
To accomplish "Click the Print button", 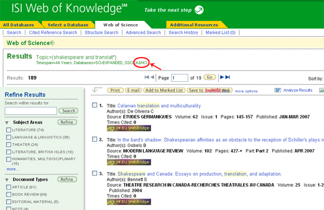I will click(116, 90).
